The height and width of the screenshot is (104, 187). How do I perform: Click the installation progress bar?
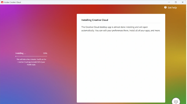31,56
